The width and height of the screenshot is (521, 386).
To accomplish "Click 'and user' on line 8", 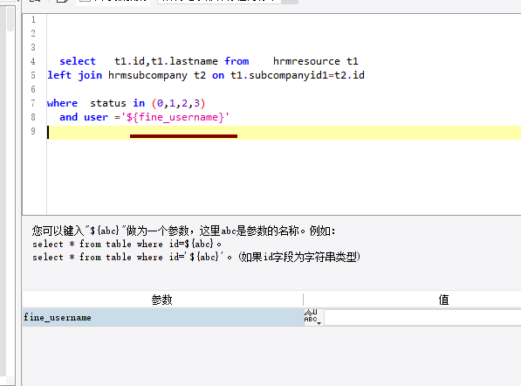I will click(x=84, y=117).
